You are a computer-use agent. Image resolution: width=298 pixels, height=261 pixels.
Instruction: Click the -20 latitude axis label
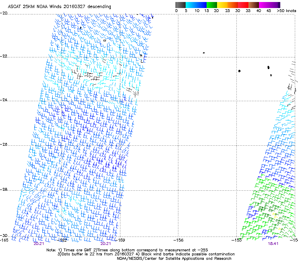tap(4, 13)
